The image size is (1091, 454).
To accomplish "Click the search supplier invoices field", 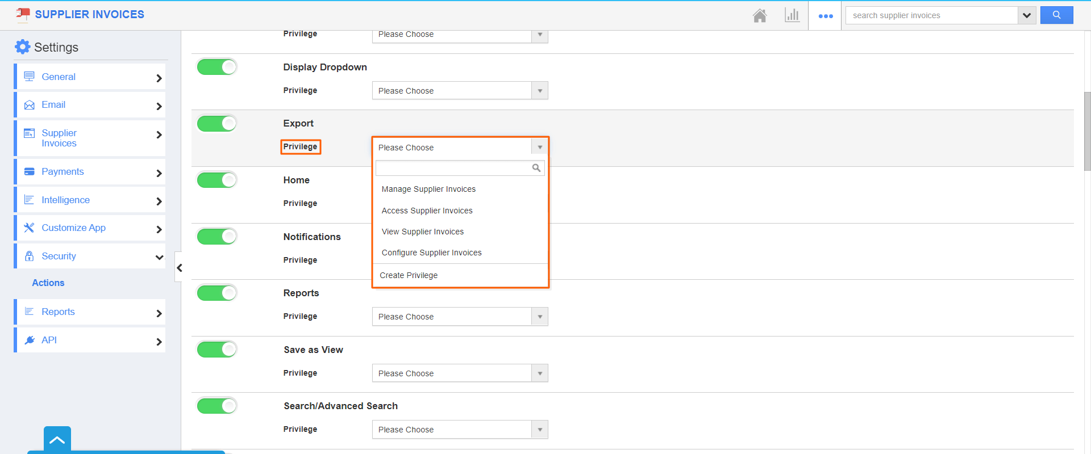I will coord(932,15).
